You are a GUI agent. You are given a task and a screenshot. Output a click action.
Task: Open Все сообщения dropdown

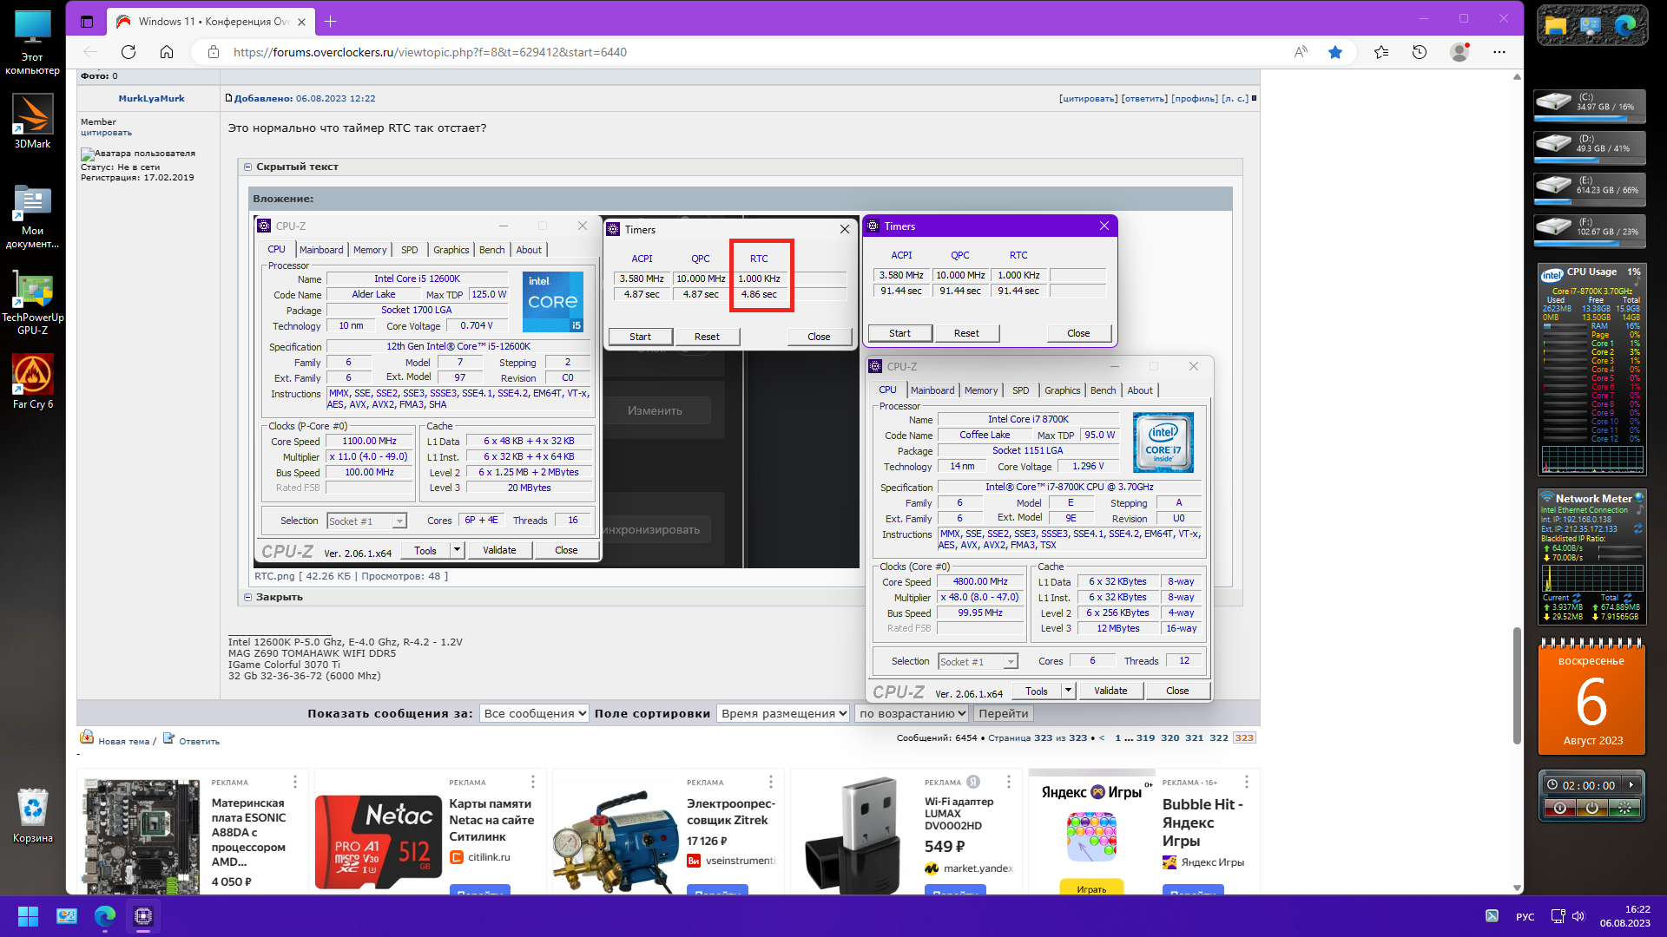(x=534, y=713)
